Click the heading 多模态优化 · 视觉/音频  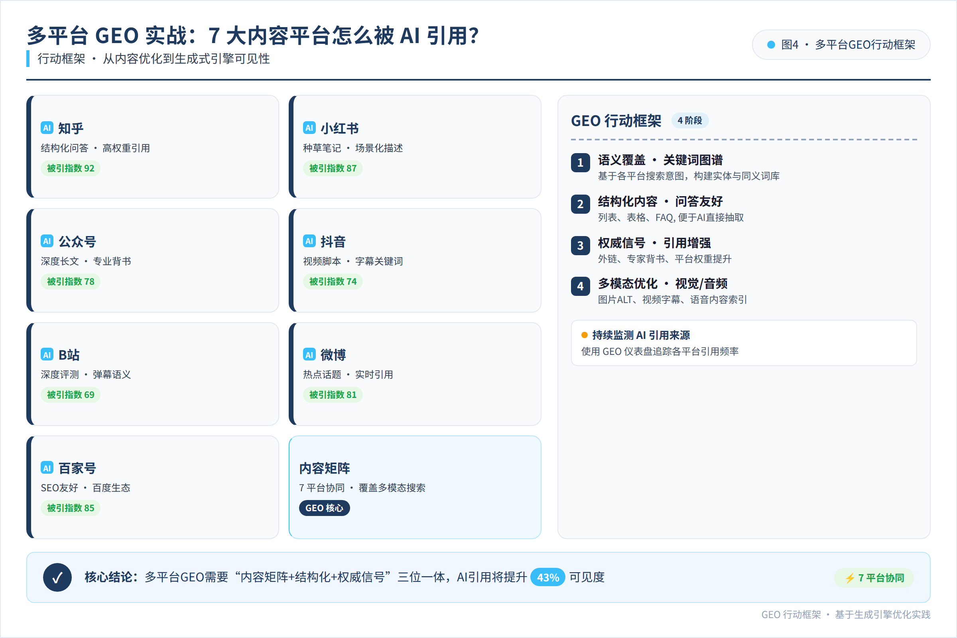coord(663,284)
